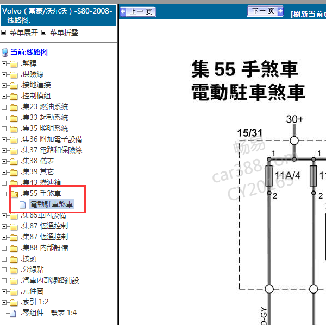This screenshot has width=326, height=325.
Task: Expand the 集23 燃油系統 node
Action: coord(4,107)
